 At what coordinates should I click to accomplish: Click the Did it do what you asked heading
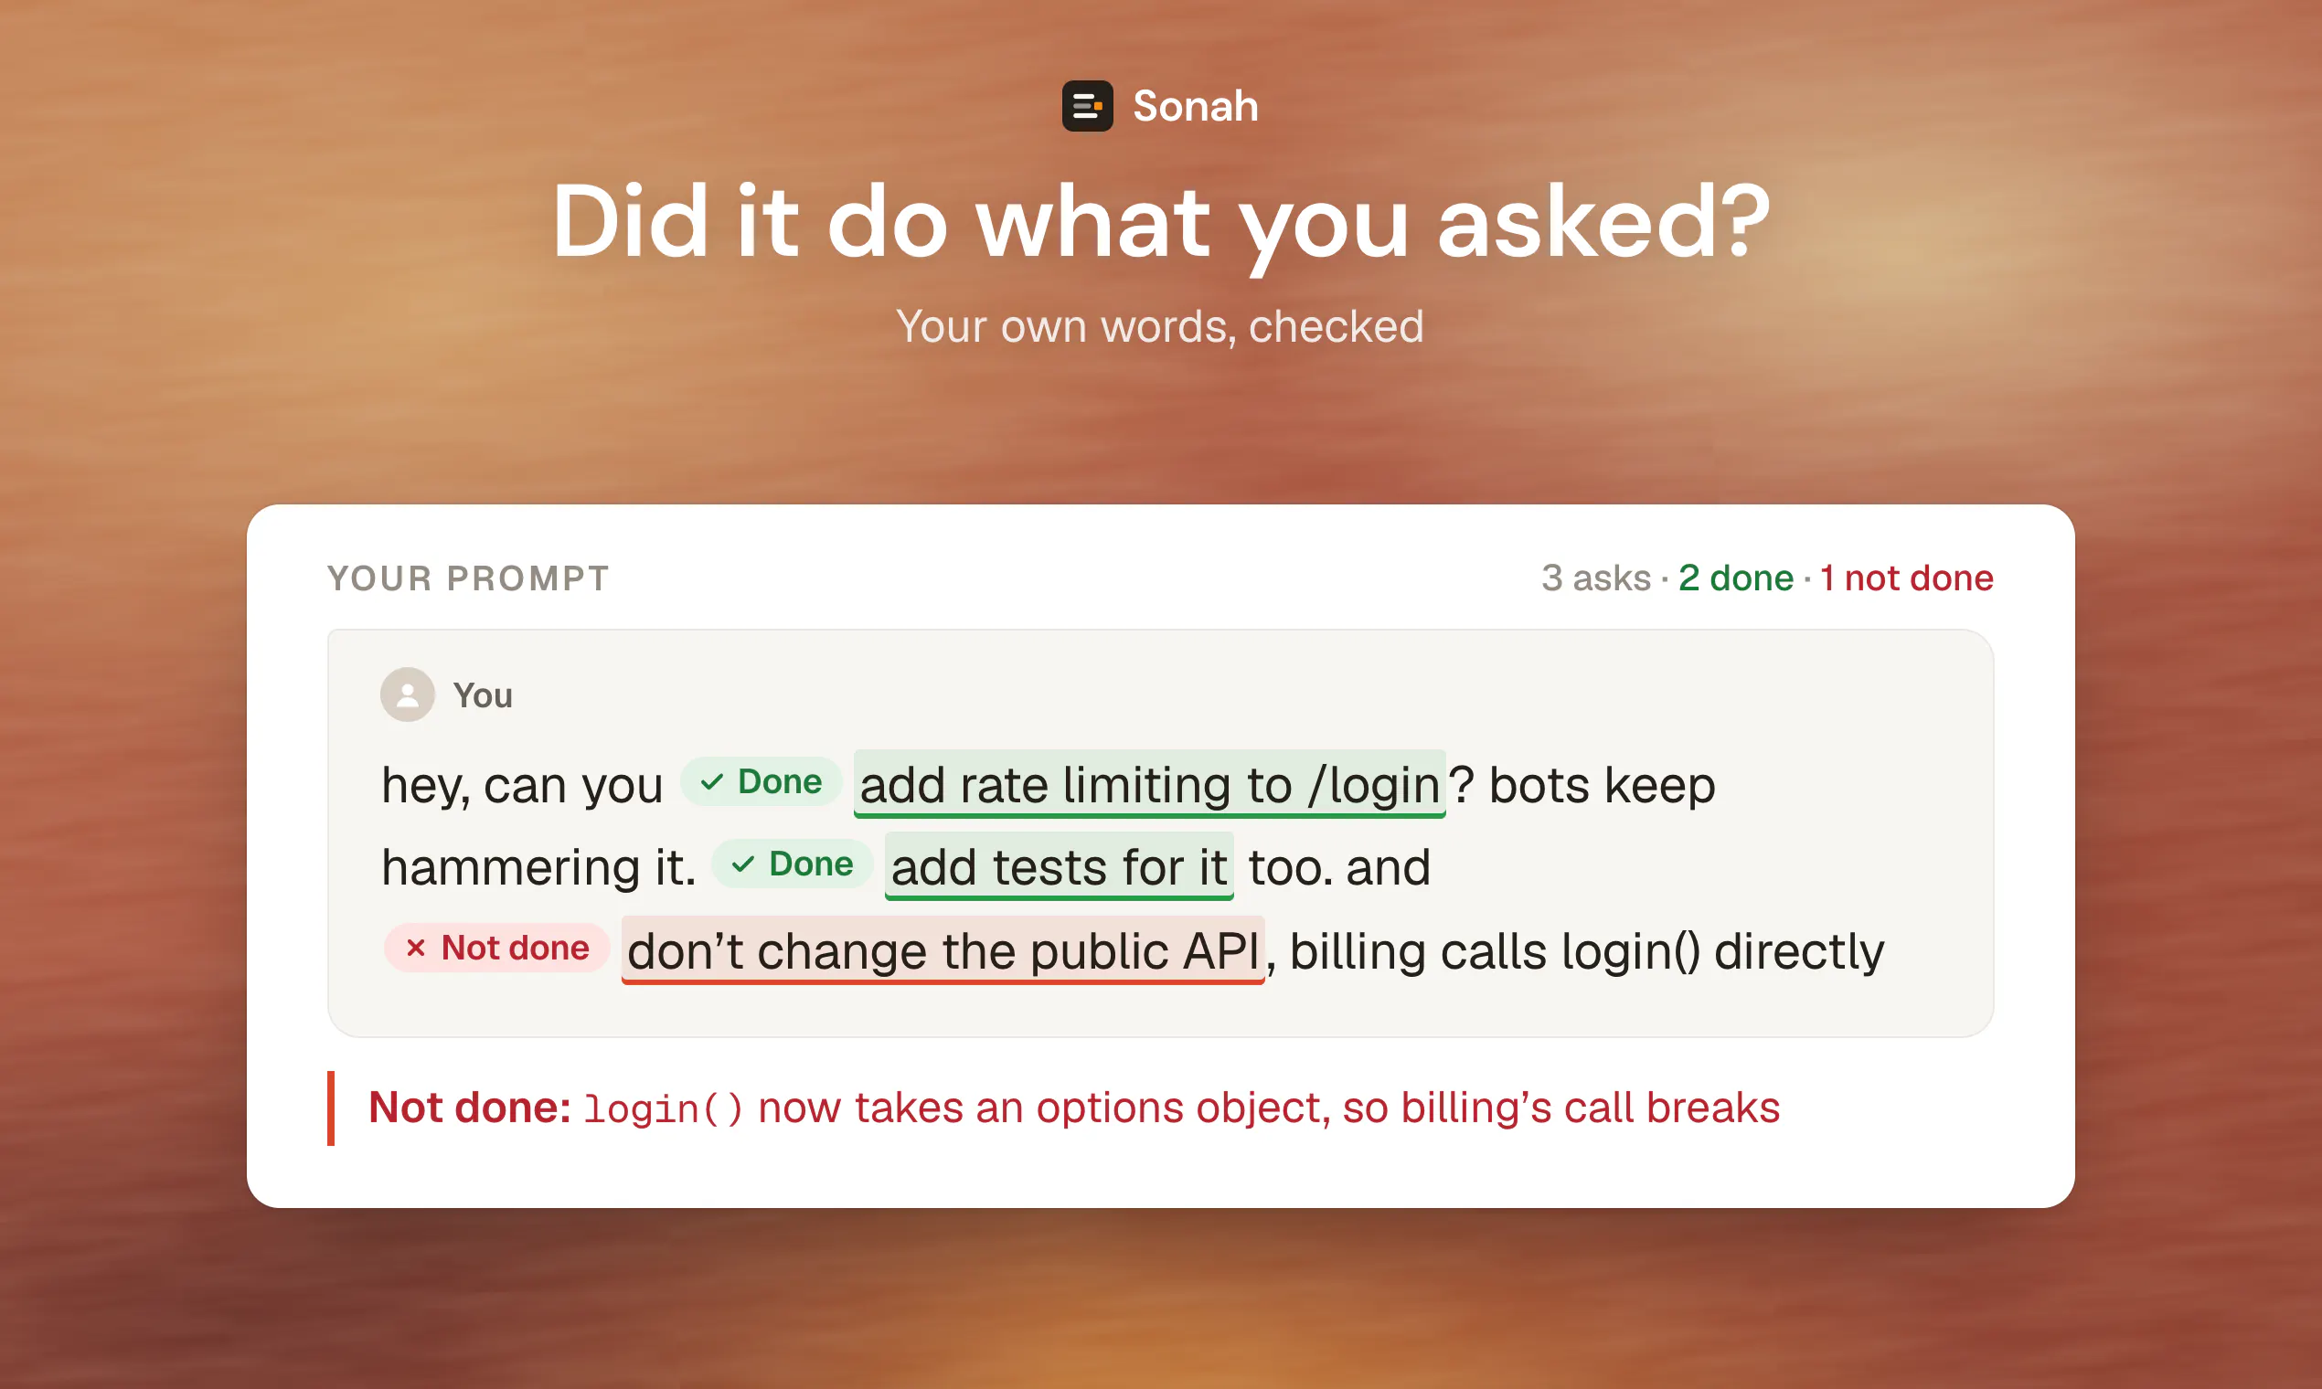click(x=1161, y=223)
